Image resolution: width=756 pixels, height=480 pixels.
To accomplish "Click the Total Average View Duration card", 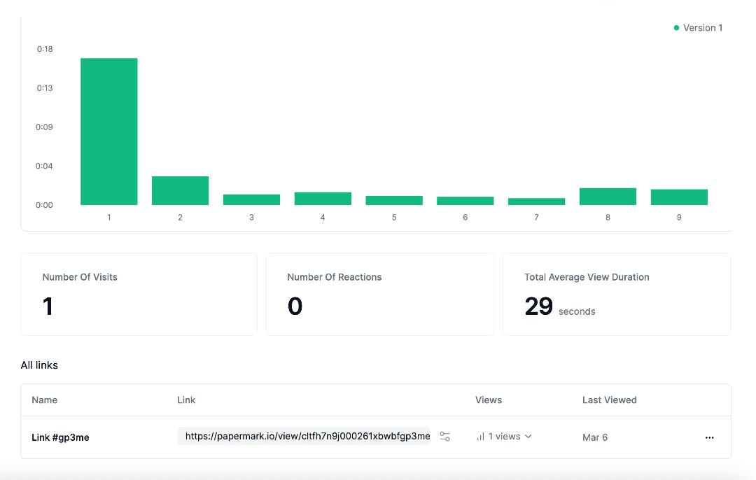I will 617,294.
